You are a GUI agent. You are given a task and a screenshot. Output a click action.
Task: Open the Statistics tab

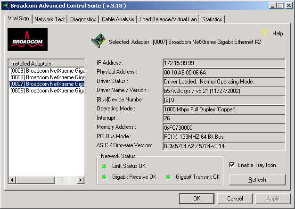click(212, 19)
